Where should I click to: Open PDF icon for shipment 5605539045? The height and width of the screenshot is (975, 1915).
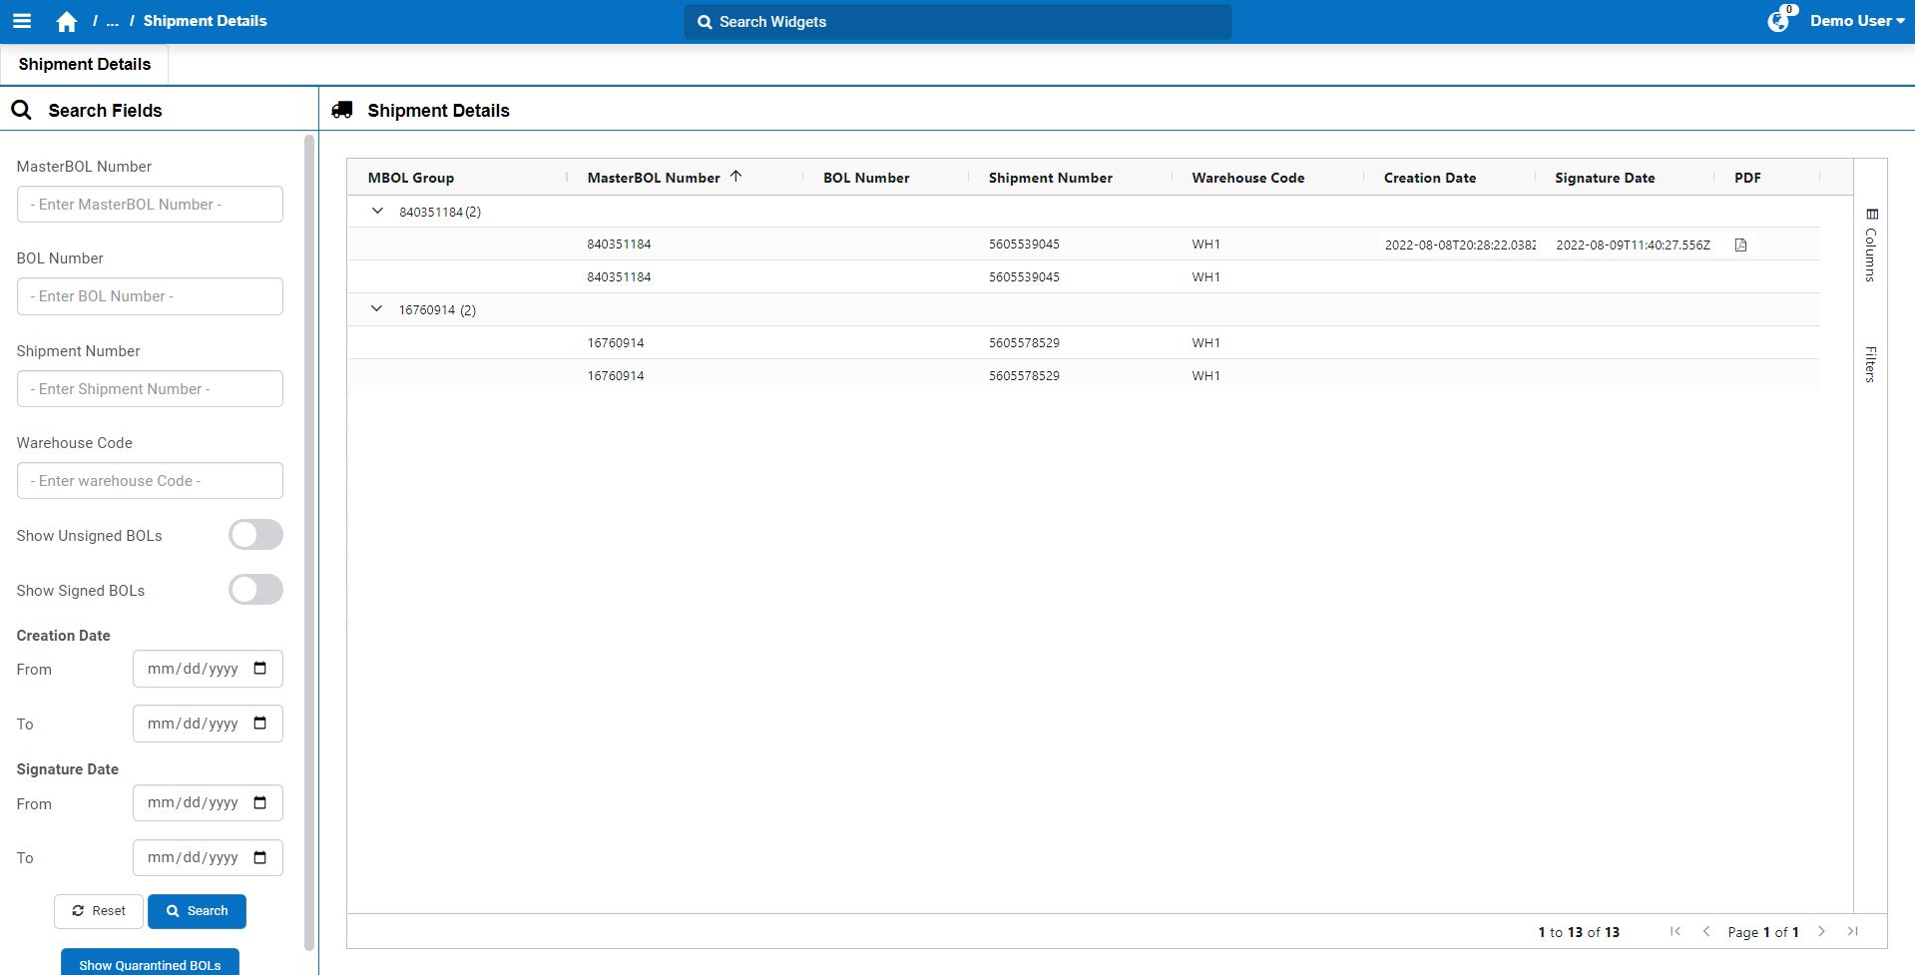(x=1740, y=244)
